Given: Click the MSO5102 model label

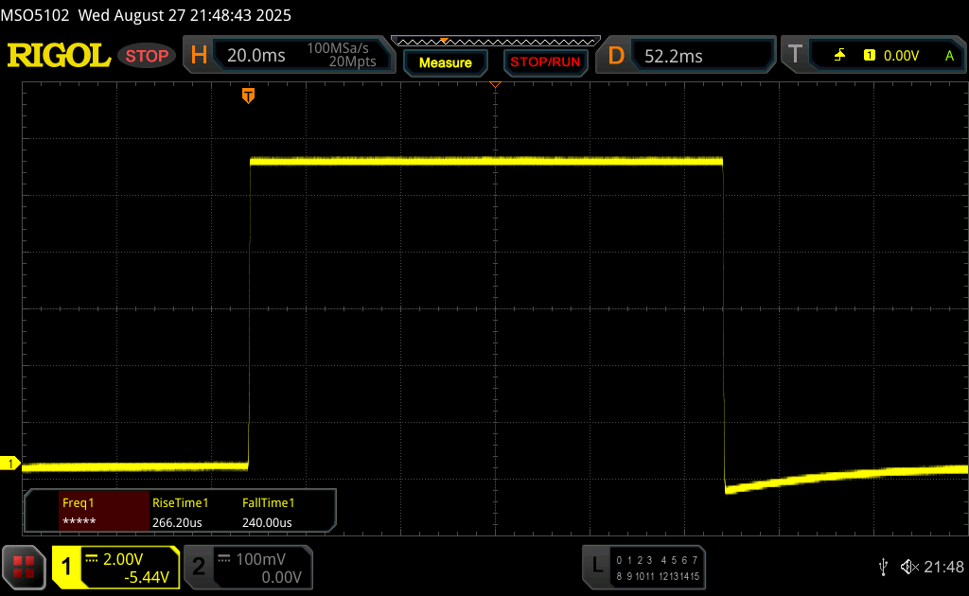Looking at the screenshot, I should (x=35, y=15).
